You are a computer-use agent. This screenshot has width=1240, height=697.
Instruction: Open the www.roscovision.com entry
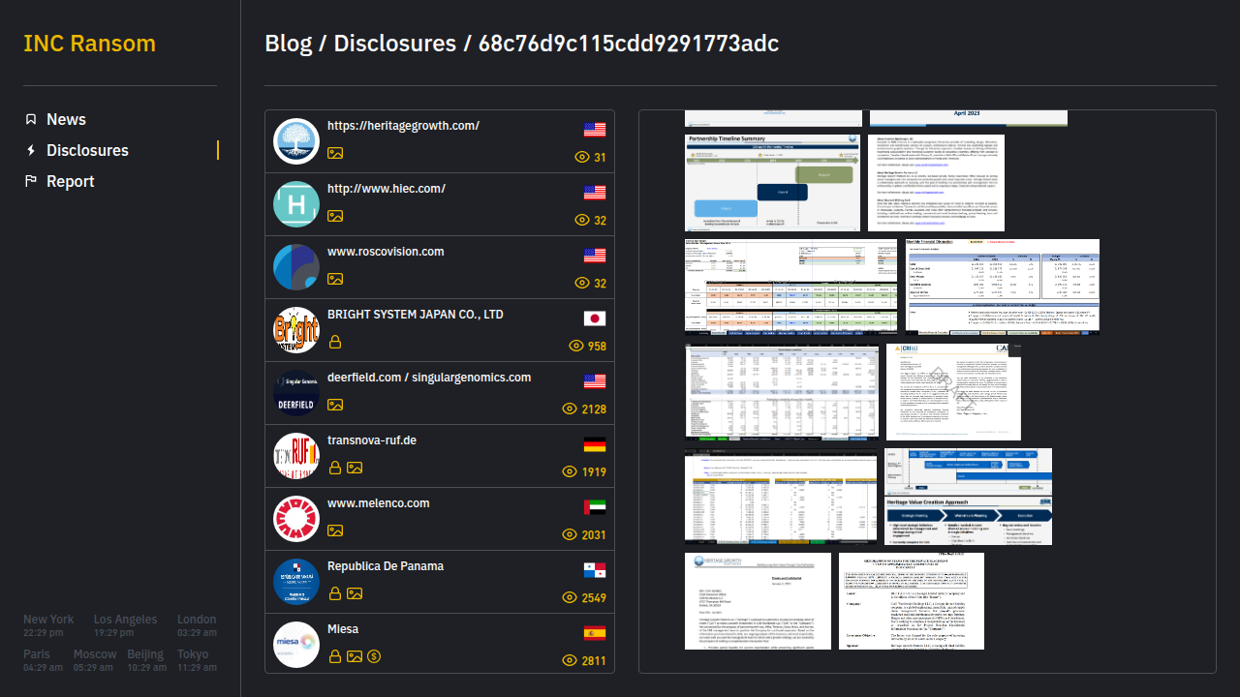[x=440, y=268]
